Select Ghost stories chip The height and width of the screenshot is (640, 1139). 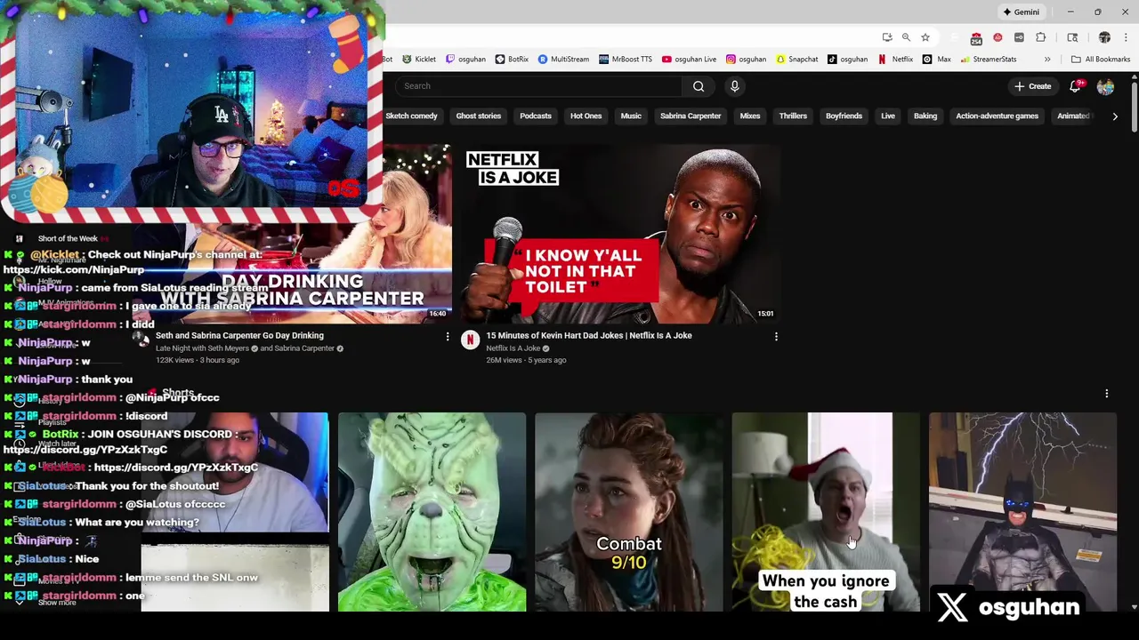[478, 116]
